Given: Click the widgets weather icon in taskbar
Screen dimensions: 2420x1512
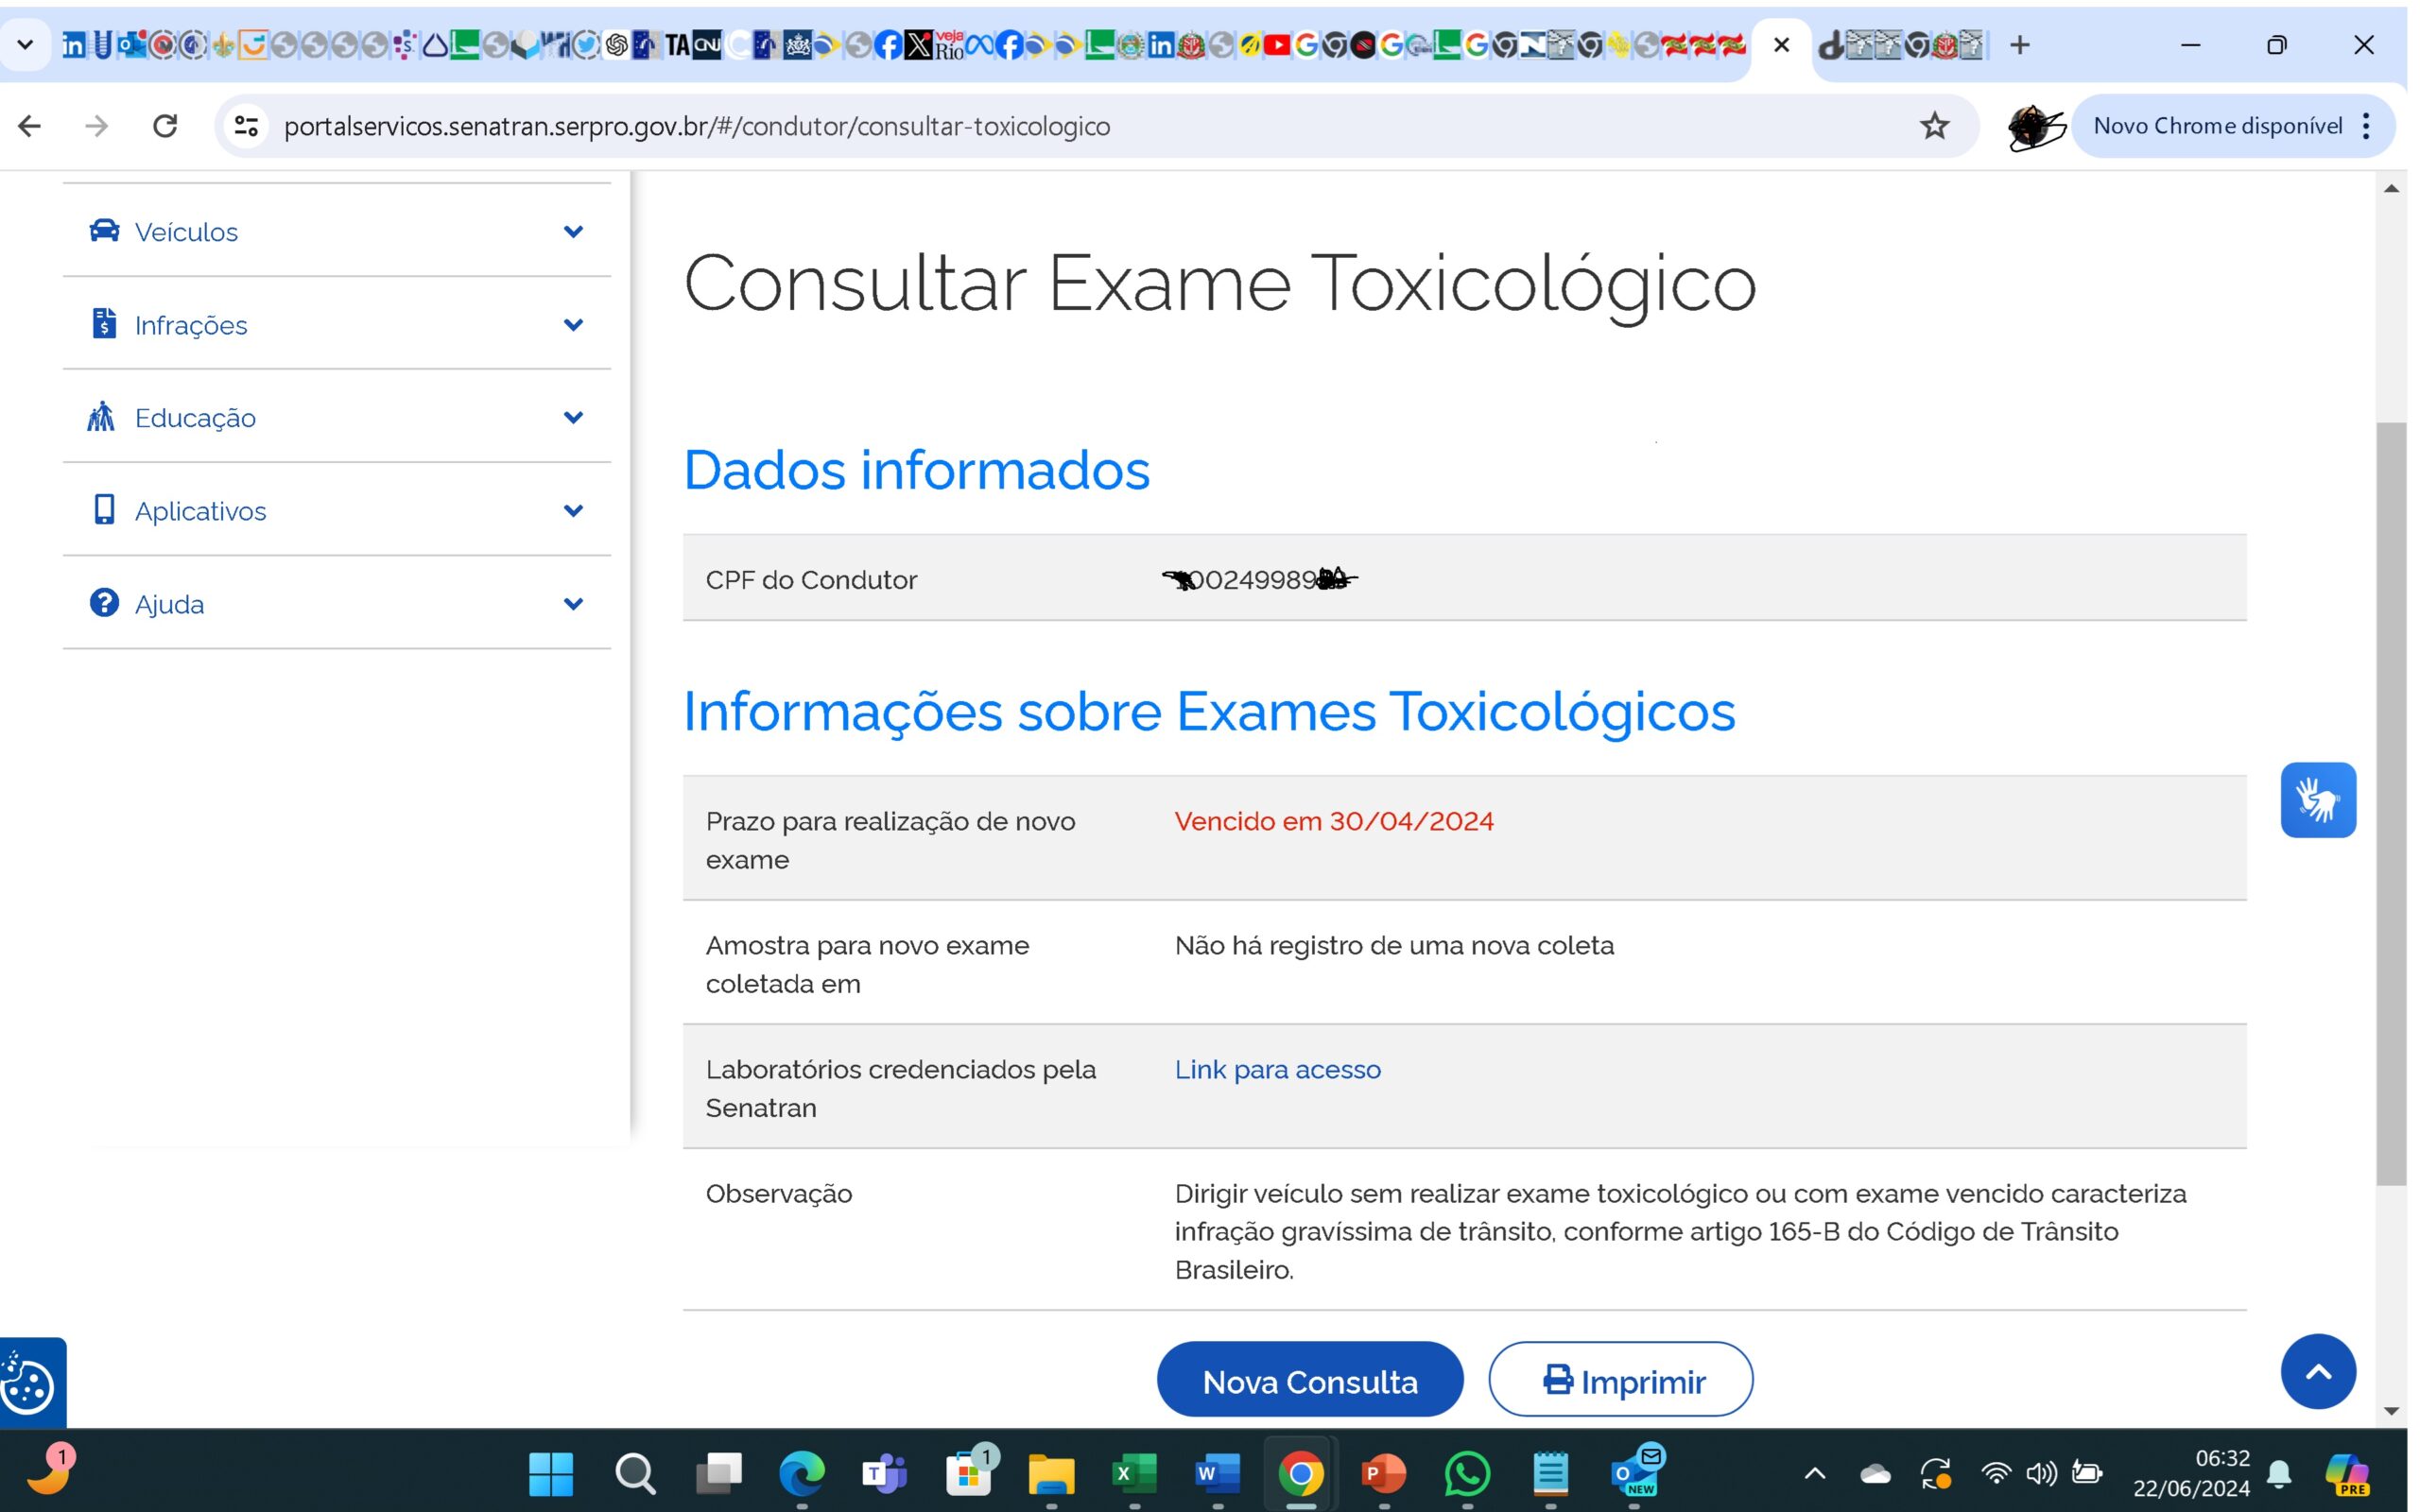Looking at the screenshot, I should tap(49, 1471).
